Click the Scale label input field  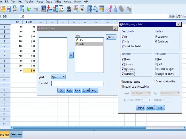[78, 83]
